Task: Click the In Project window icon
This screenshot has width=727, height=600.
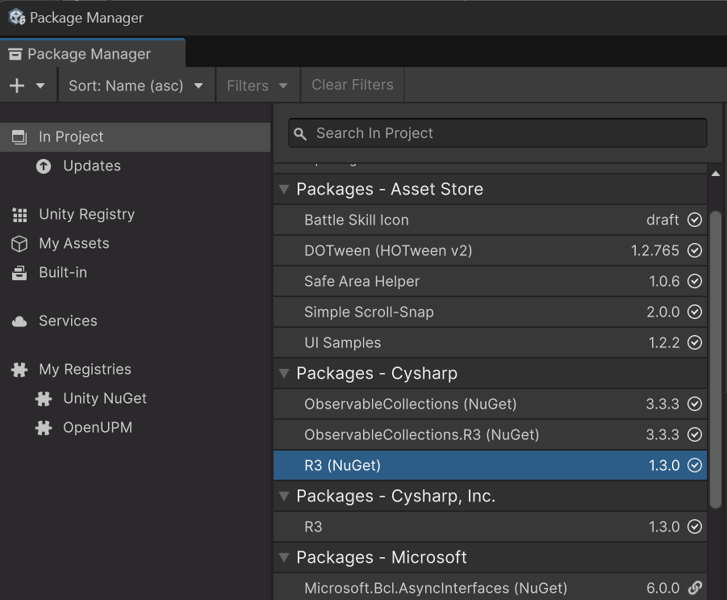Action: pyautogui.click(x=19, y=137)
